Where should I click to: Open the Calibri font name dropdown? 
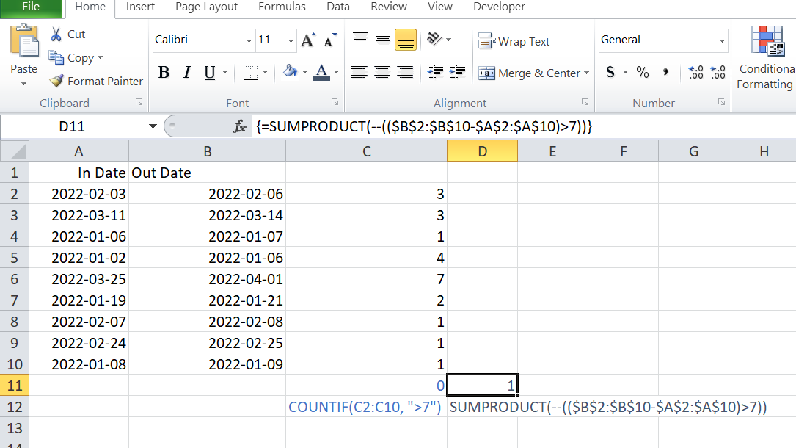[x=249, y=40]
